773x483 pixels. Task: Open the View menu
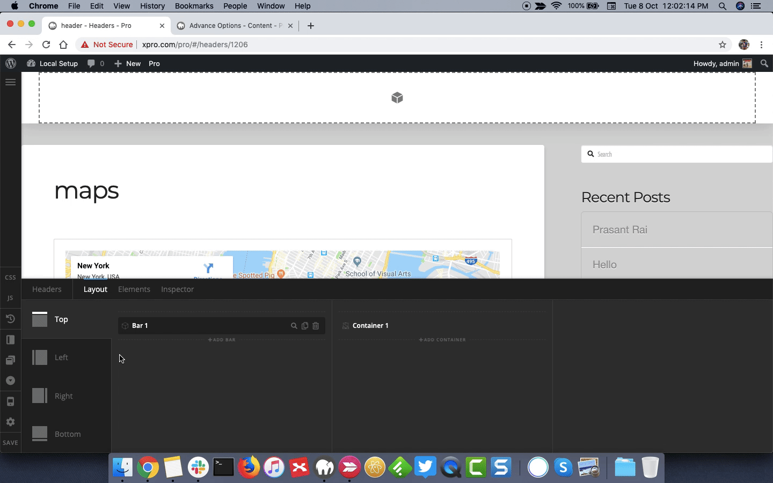121,6
